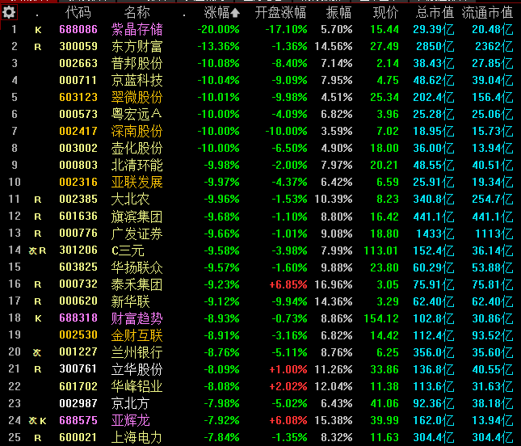Select stock 紫晶存储
This screenshot has width=521, height=446.
point(137,29)
